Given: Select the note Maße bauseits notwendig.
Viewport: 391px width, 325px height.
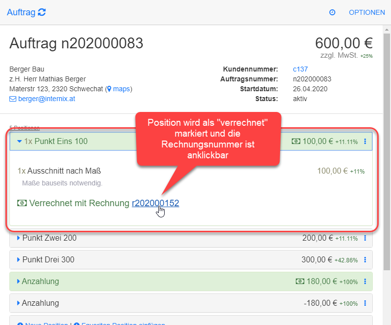Looking at the screenshot, I should point(62,183).
